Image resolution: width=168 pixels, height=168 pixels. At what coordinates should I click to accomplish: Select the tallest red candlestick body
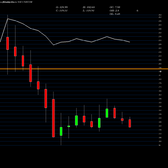click(53, 118)
